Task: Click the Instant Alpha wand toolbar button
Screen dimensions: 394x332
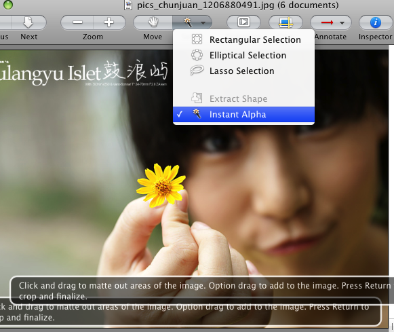Action: coord(188,22)
